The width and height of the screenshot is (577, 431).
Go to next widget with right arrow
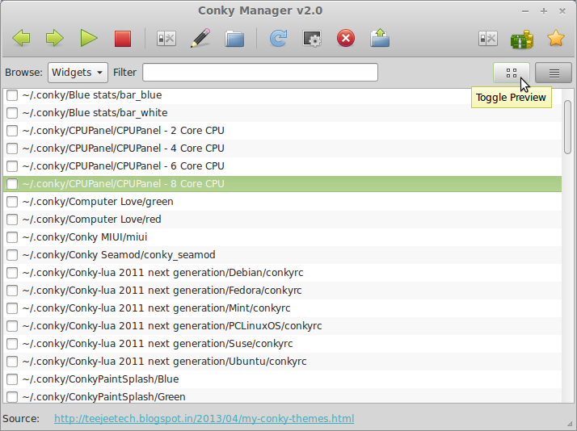55,38
